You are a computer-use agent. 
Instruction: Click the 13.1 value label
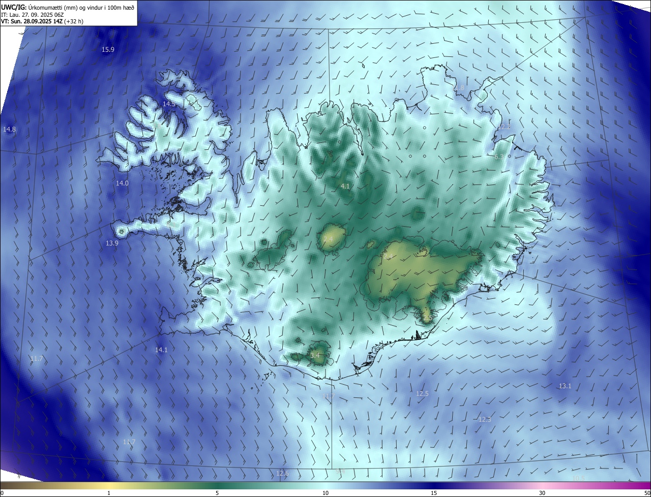pos(565,386)
